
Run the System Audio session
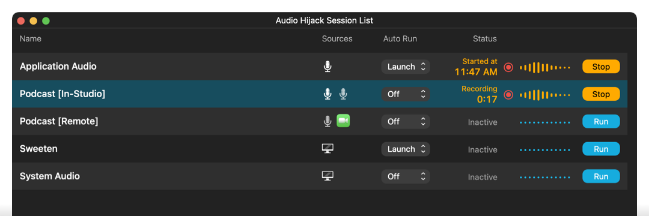click(601, 176)
